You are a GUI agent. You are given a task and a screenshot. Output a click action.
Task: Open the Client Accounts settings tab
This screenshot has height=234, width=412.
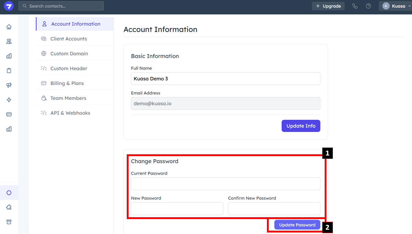(x=68, y=39)
